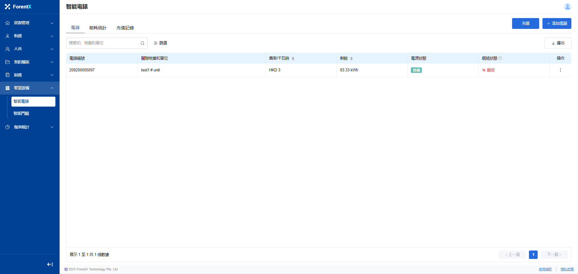
Task: Open 智能門鎖 in the sidebar
Action: click(21, 114)
